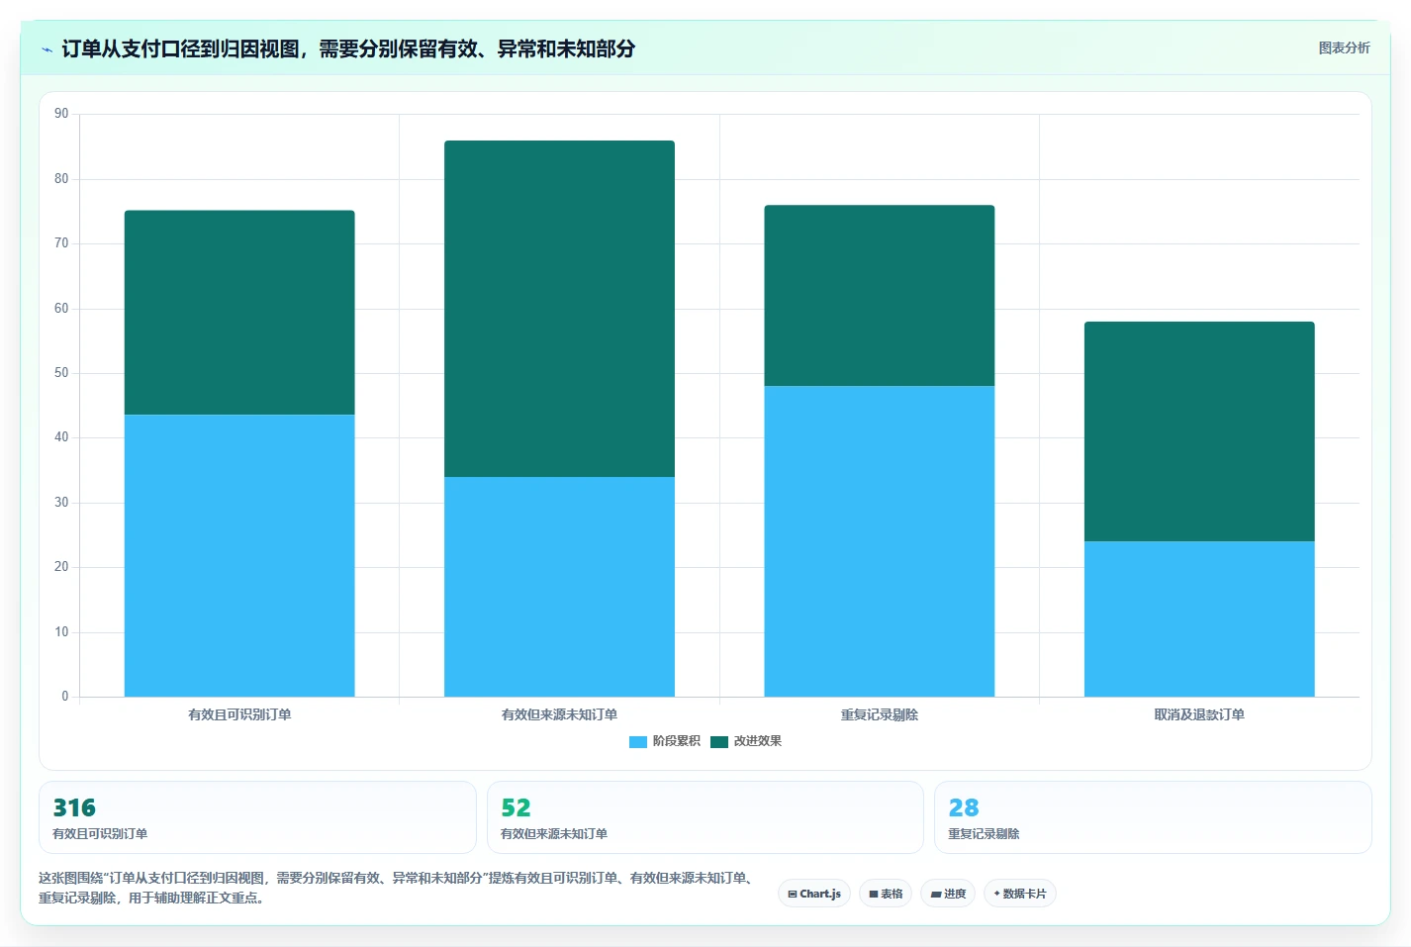This screenshot has width=1411, height=947.
Task: Select the 表格 tag
Action: pos(886,894)
